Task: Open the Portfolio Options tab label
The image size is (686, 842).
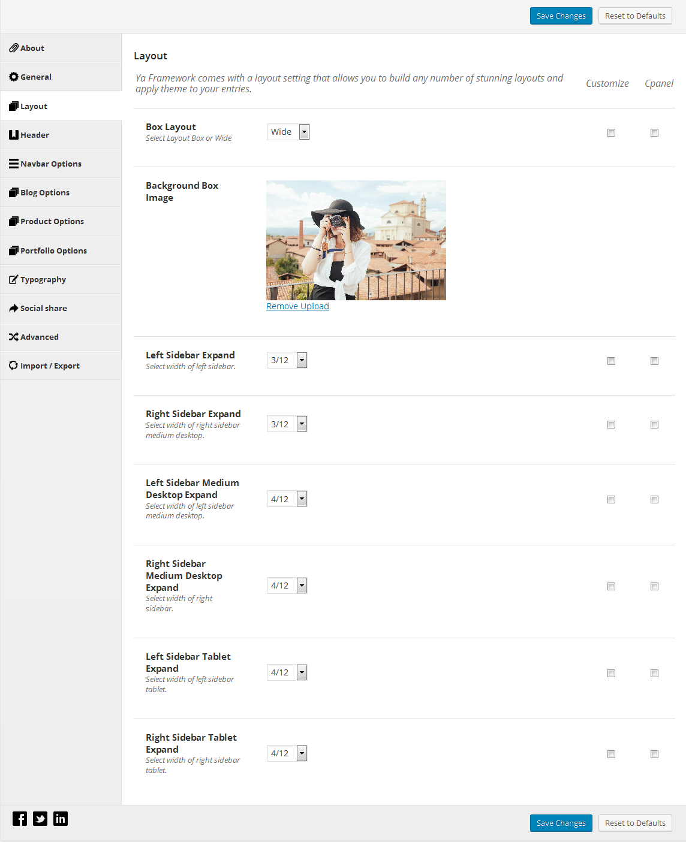Action: (x=54, y=251)
